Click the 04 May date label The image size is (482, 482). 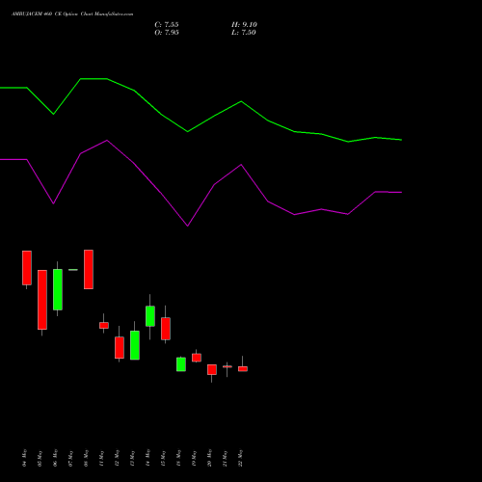25,458
